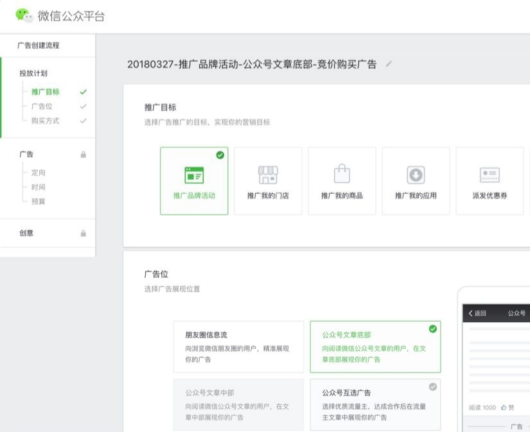
Task: Click the green checkmark on 推广品牌活动 card
Action: click(220, 155)
